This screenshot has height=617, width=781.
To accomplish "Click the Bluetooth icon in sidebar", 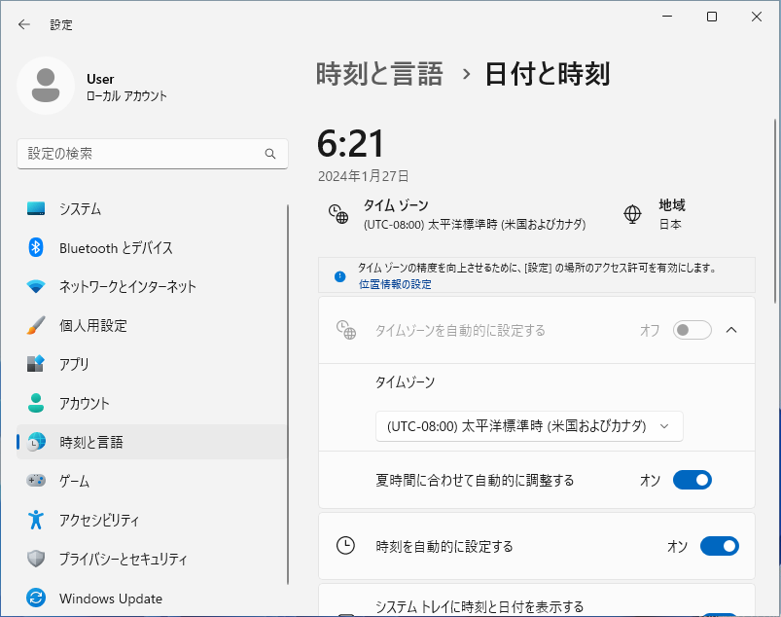I will pyautogui.click(x=36, y=247).
